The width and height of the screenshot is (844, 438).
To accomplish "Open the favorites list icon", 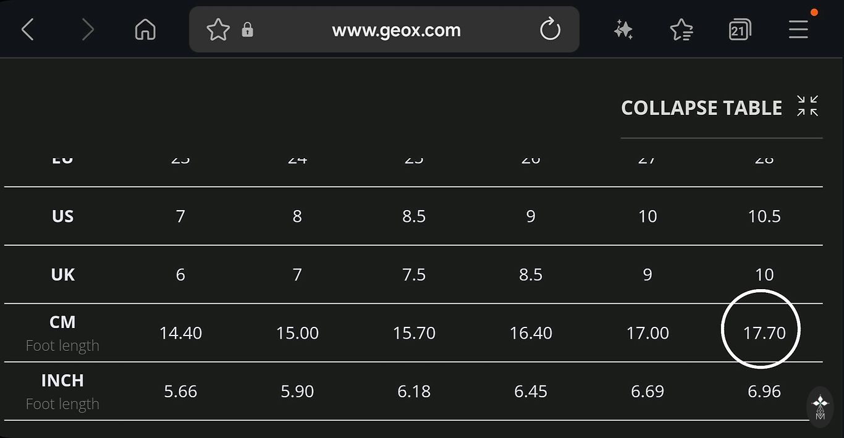I will click(x=681, y=30).
